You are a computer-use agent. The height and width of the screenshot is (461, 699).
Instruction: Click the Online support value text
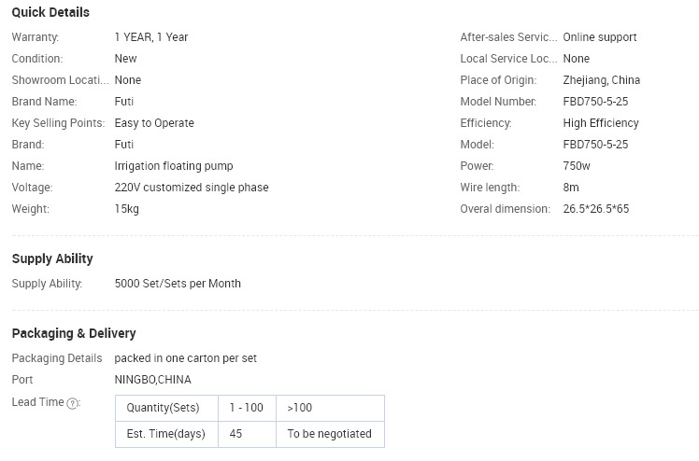(x=600, y=37)
